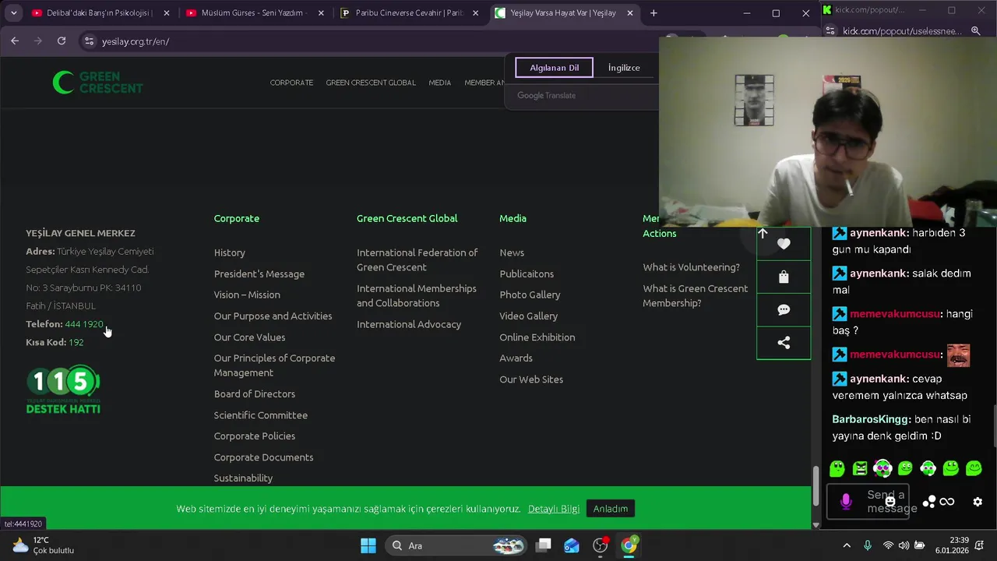
Task: Open International Federation of Green Crescent link
Action: [417, 259]
